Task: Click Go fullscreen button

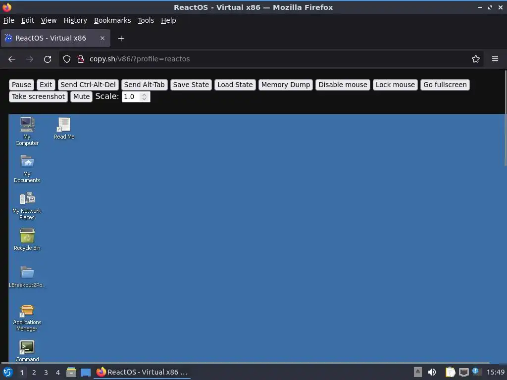Action: pyautogui.click(x=445, y=85)
